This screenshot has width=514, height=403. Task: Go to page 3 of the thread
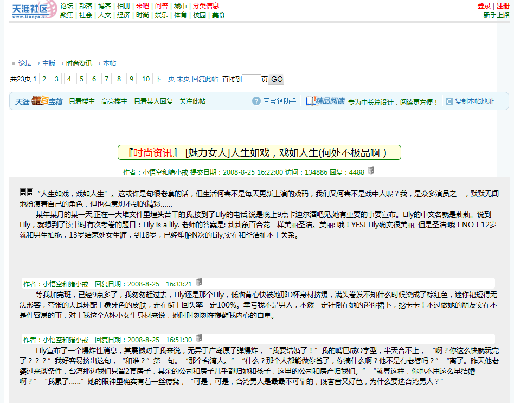(57, 79)
